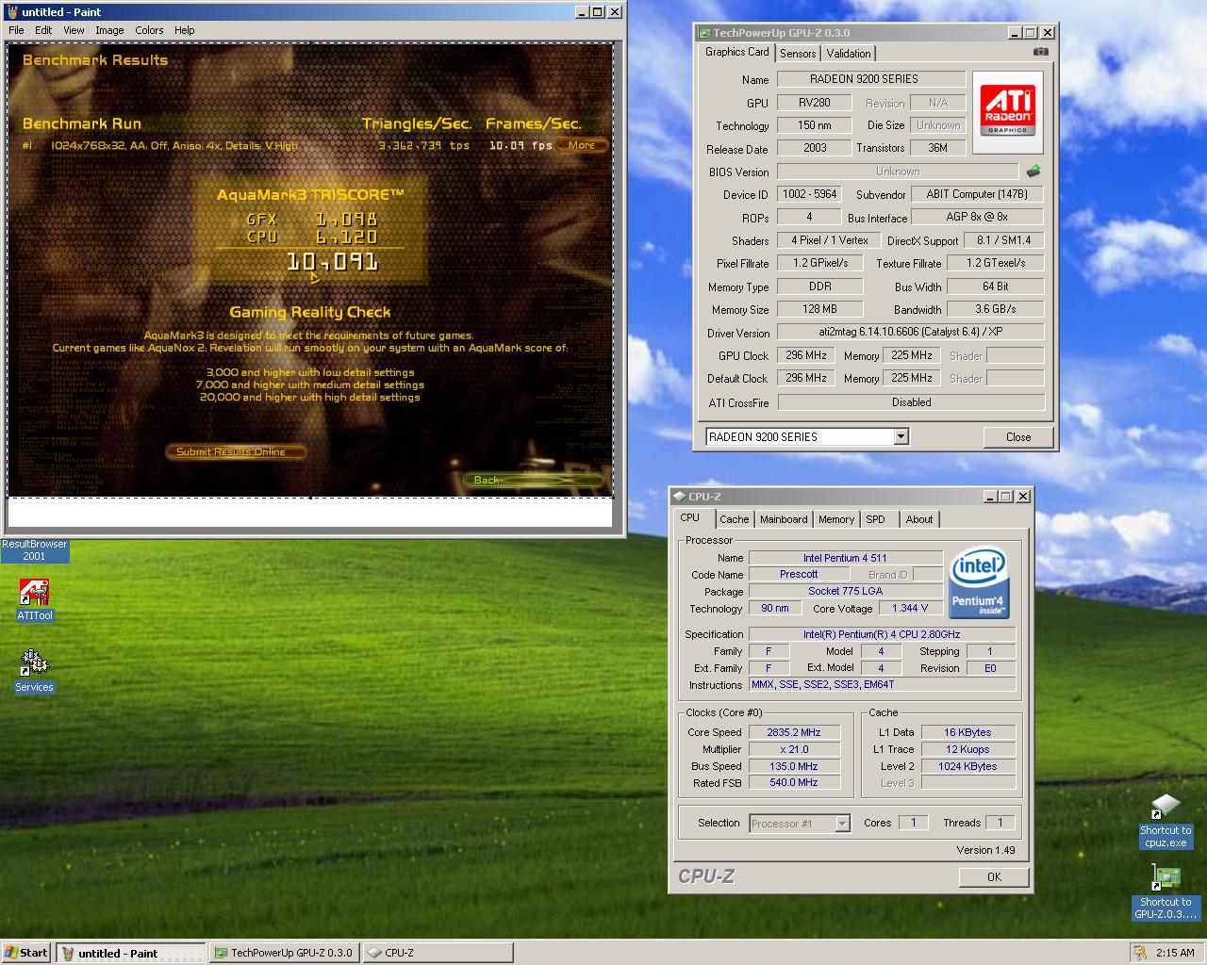Switch to the Sensors tab in GPU-Z

coord(798,54)
